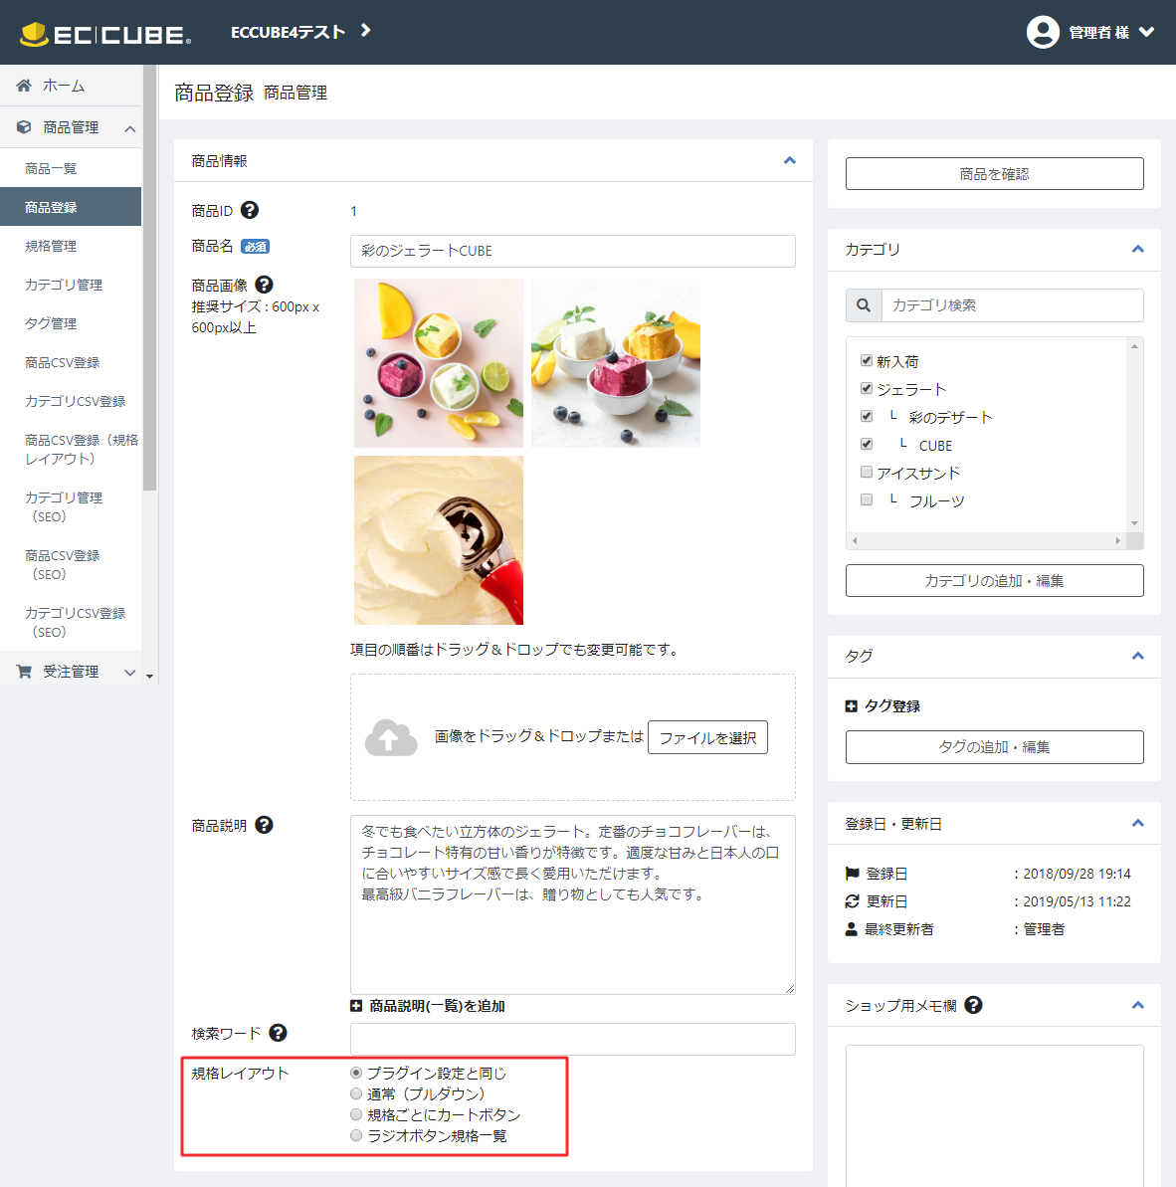Click the sidebar vertical scrollbar
This screenshot has height=1187, width=1176.
(150, 278)
